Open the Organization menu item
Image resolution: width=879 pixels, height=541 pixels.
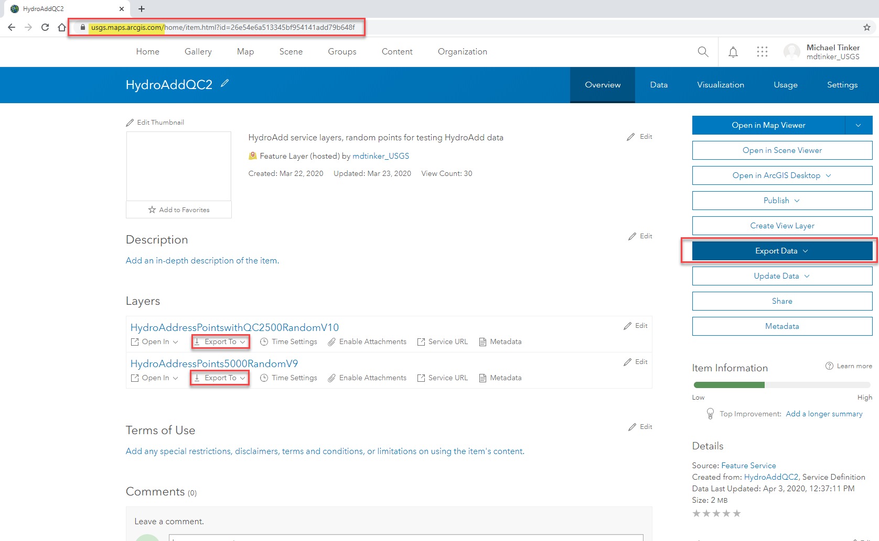[463, 51]
